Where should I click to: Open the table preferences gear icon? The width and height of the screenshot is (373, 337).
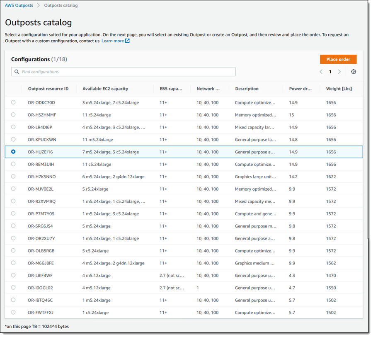(x=354, y=72)
